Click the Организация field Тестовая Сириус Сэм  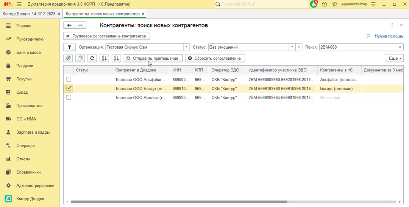tap(144, 47)
